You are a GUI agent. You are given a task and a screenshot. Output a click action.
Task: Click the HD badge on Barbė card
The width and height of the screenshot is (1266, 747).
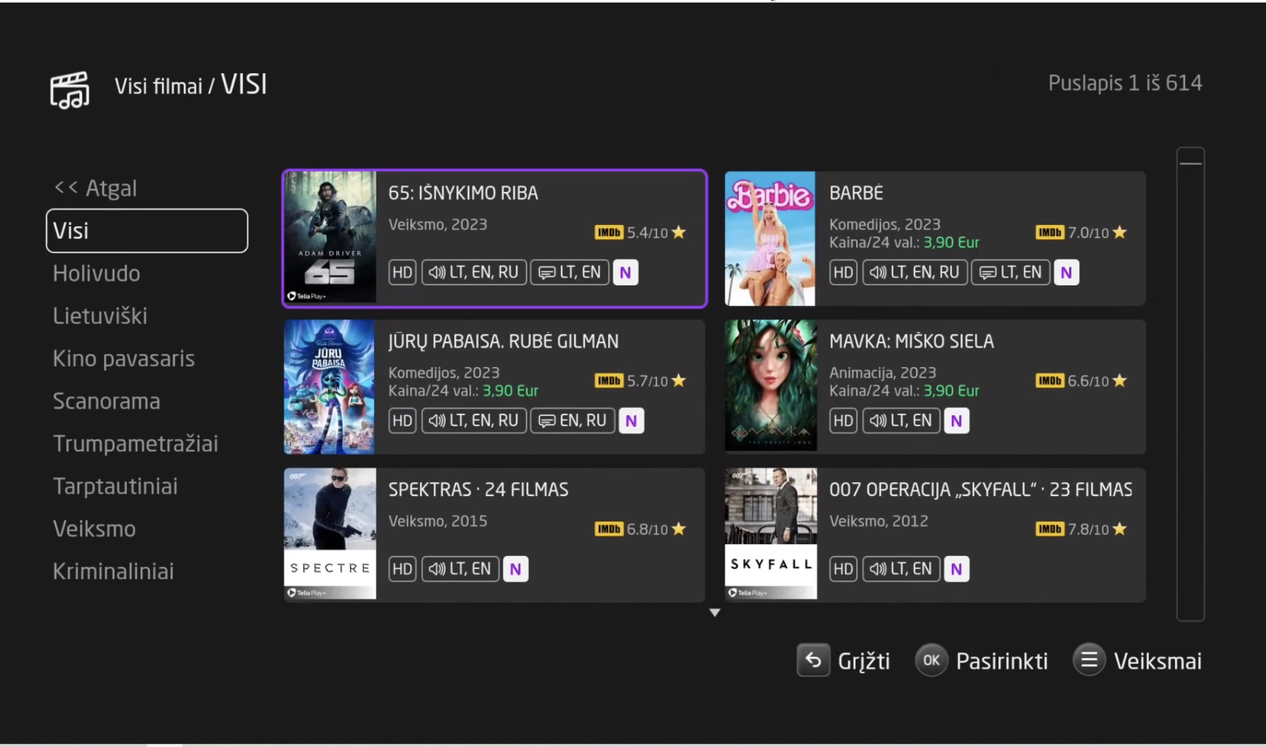(x=843, y=272)
